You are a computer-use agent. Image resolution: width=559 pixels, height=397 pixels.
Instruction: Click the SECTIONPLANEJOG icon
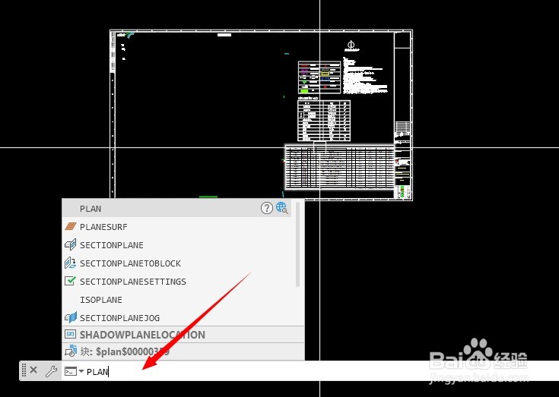coord(71,317)
